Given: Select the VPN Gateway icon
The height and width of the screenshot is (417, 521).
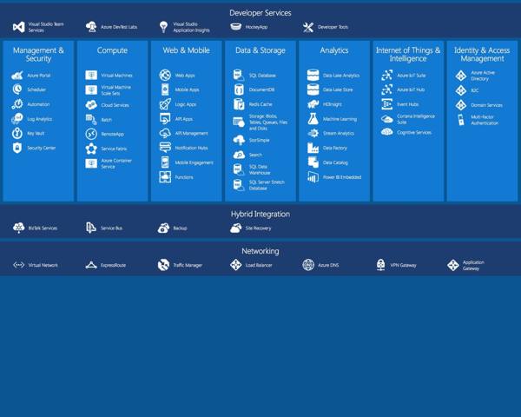Looking at the screenshot, I should [x=380, y=265].
